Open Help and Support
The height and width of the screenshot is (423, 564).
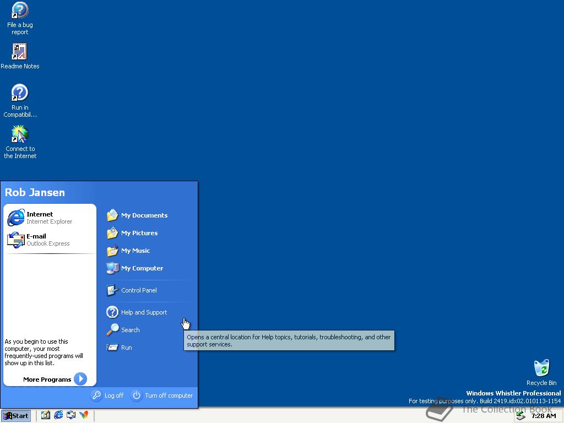click(x=137, y=312)
